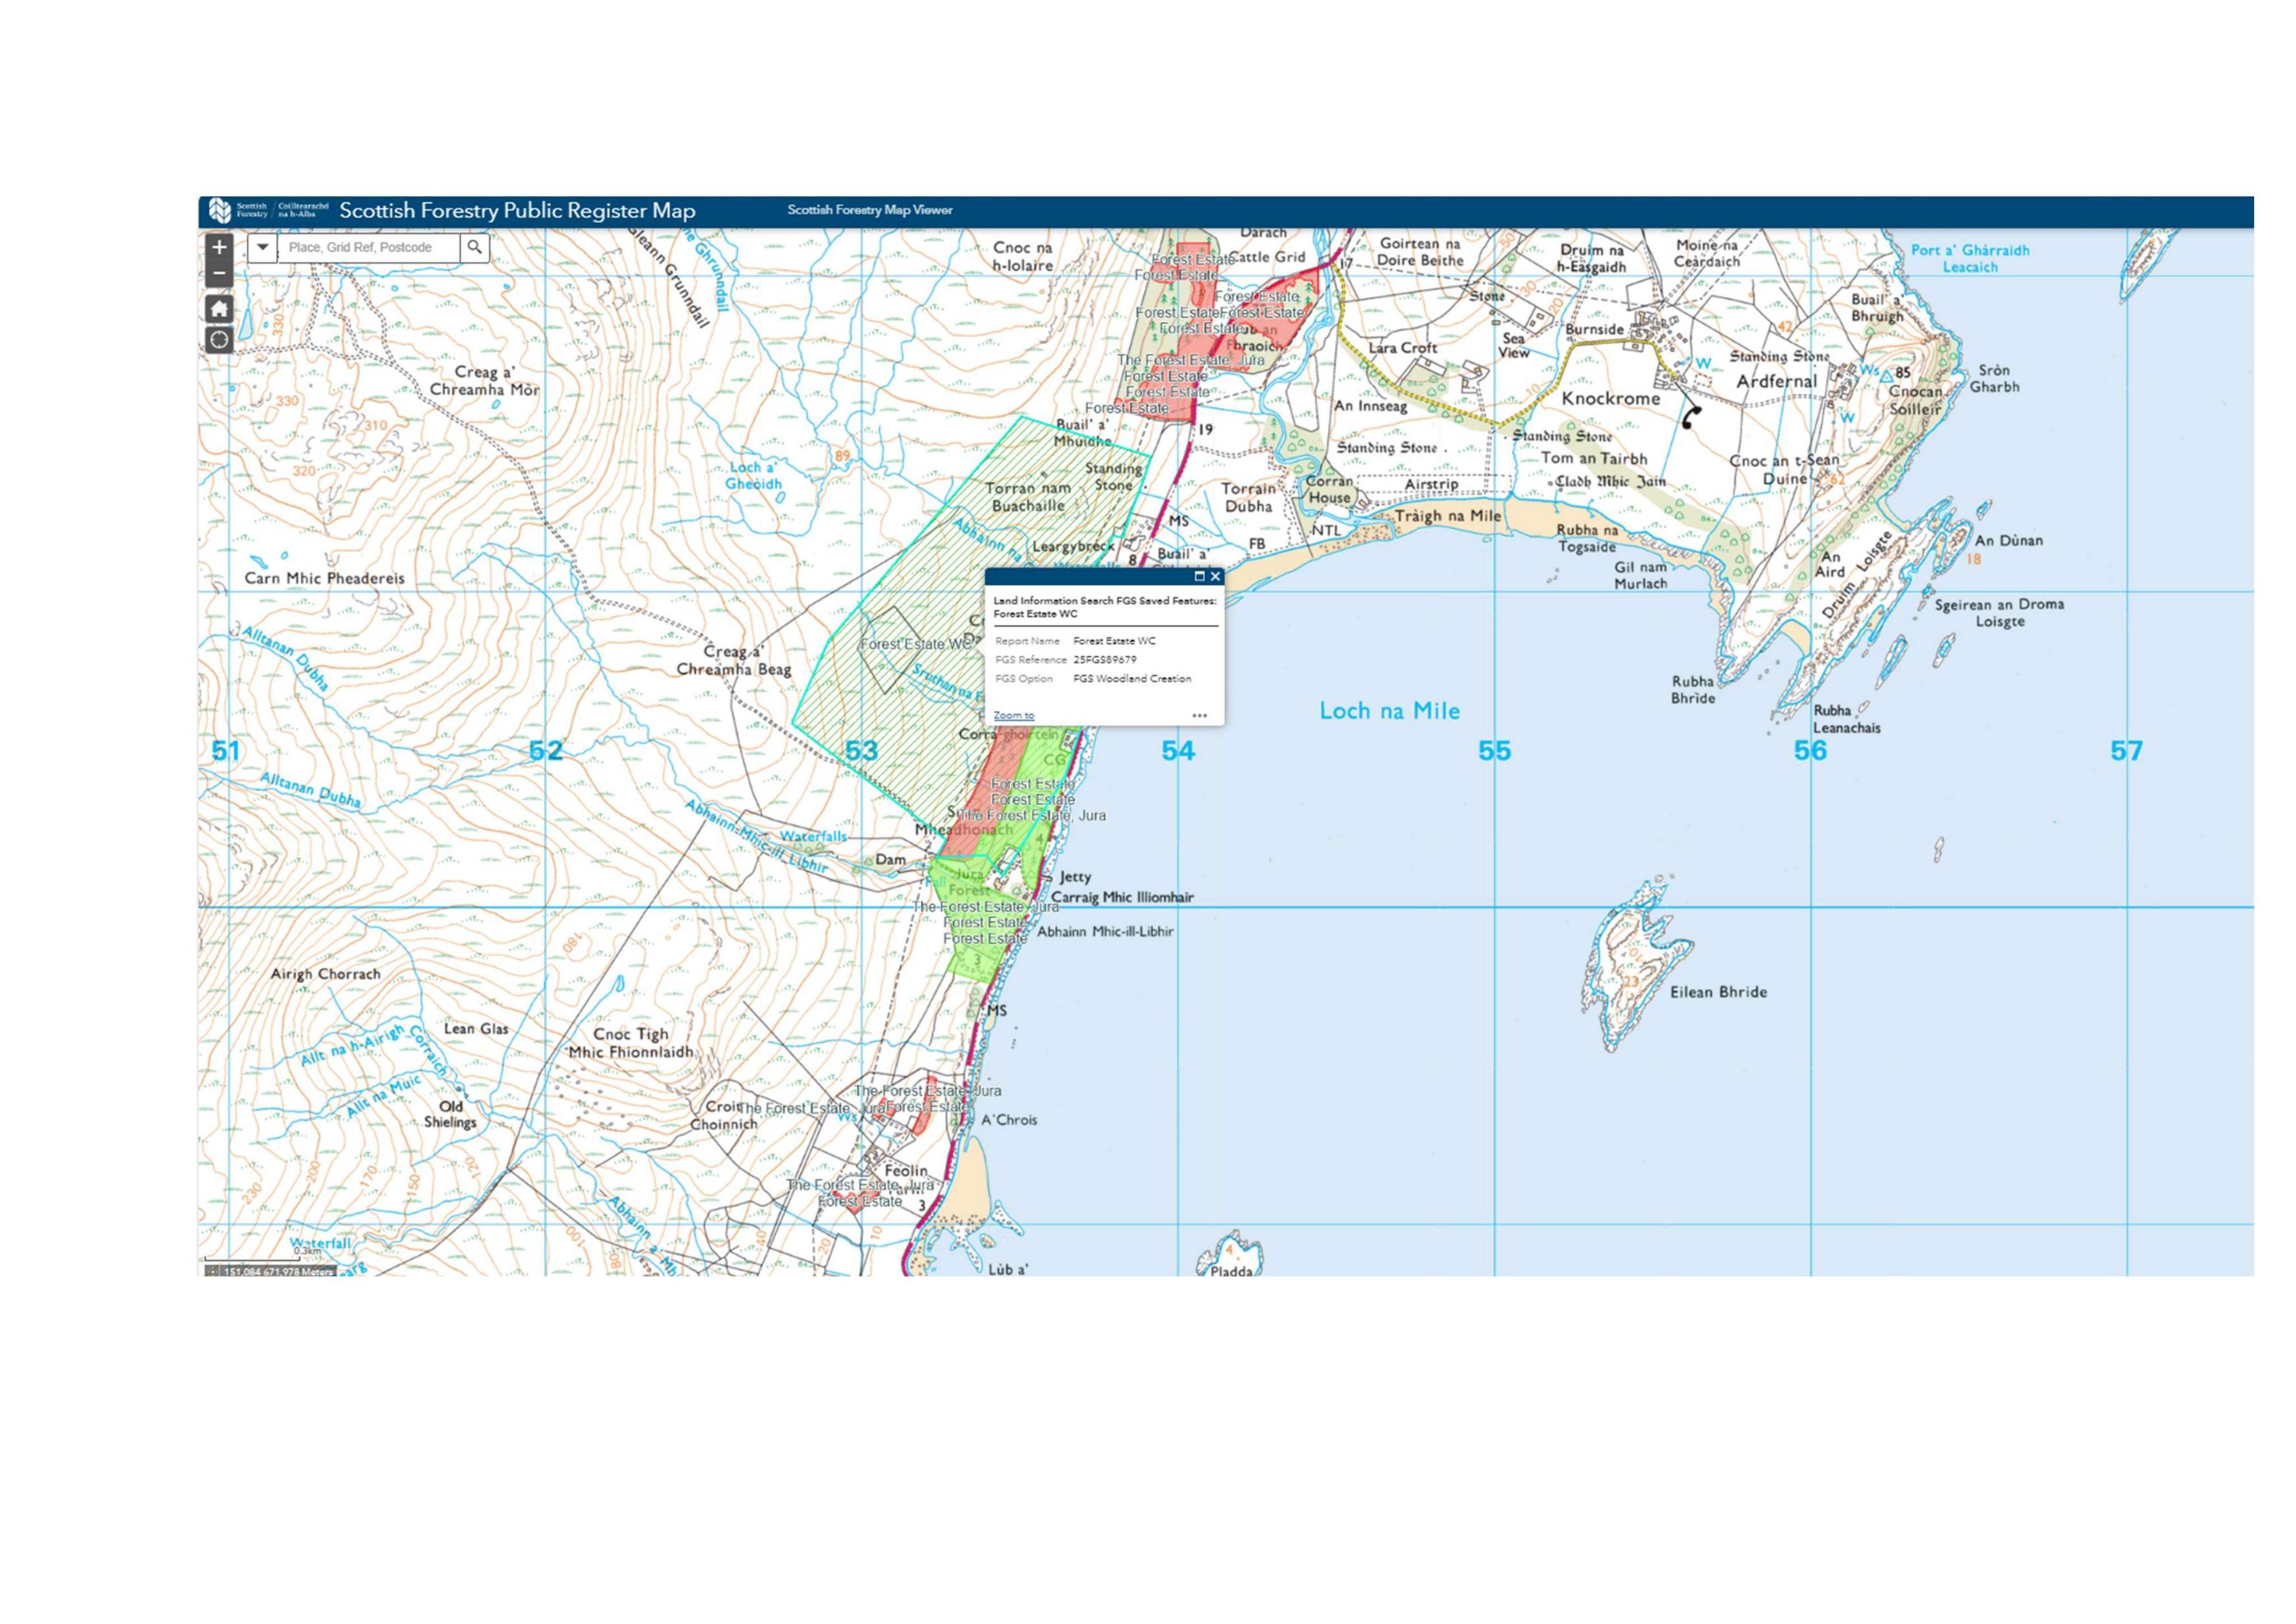The image size is (2296, 1624).
Task: Click the Corran House label
Action: coord(1329,489)
